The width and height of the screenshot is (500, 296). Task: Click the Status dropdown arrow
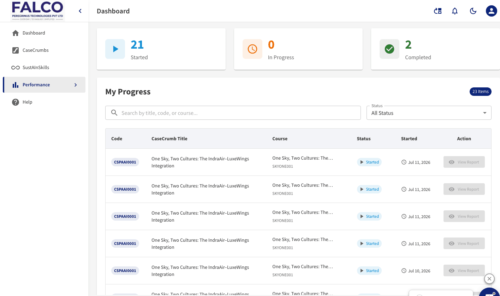click(x=485, y=113)
